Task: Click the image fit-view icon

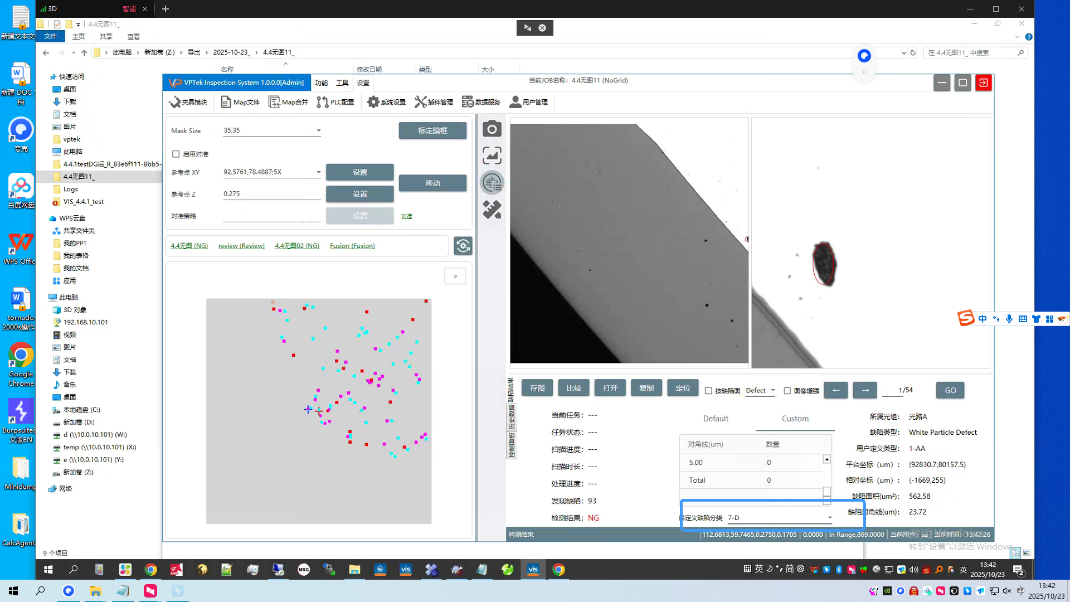Action: pyautogui.click(x=492, y=156)
